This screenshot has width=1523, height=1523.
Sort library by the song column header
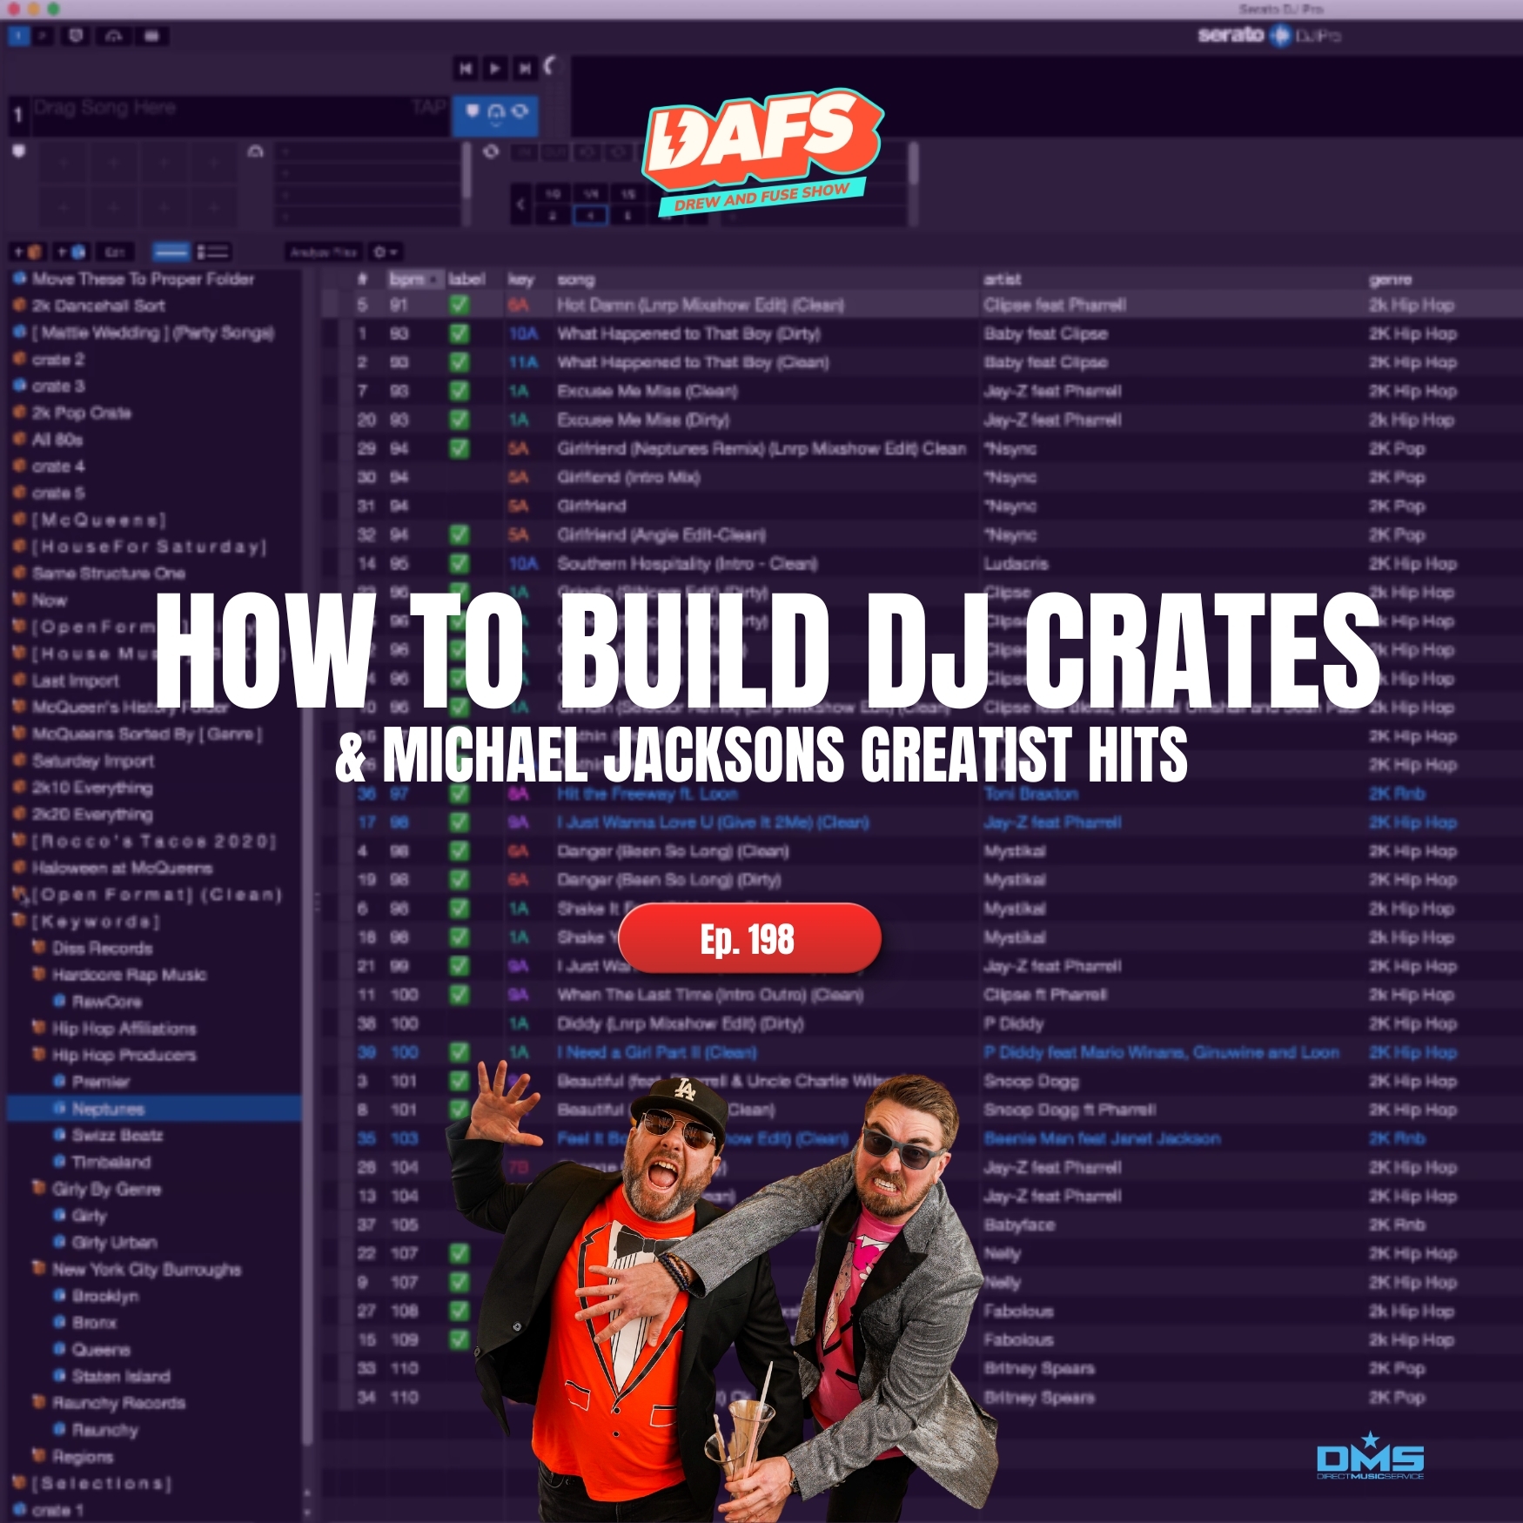pyautogui.click(x=766, y=279)
